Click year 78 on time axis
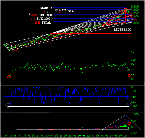 (x=24, y=136)
